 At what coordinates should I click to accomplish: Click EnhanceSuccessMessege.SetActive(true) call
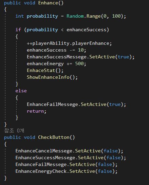coord(80,57)
